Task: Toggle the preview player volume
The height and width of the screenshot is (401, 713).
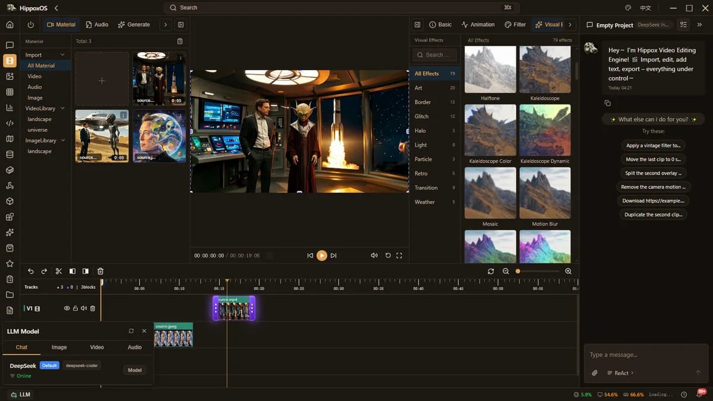Action: click(x=374, y=255)
